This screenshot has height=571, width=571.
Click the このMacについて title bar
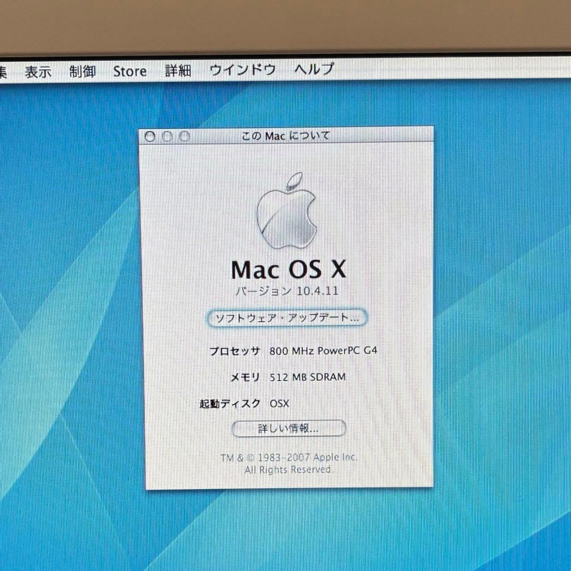point(288,136)
